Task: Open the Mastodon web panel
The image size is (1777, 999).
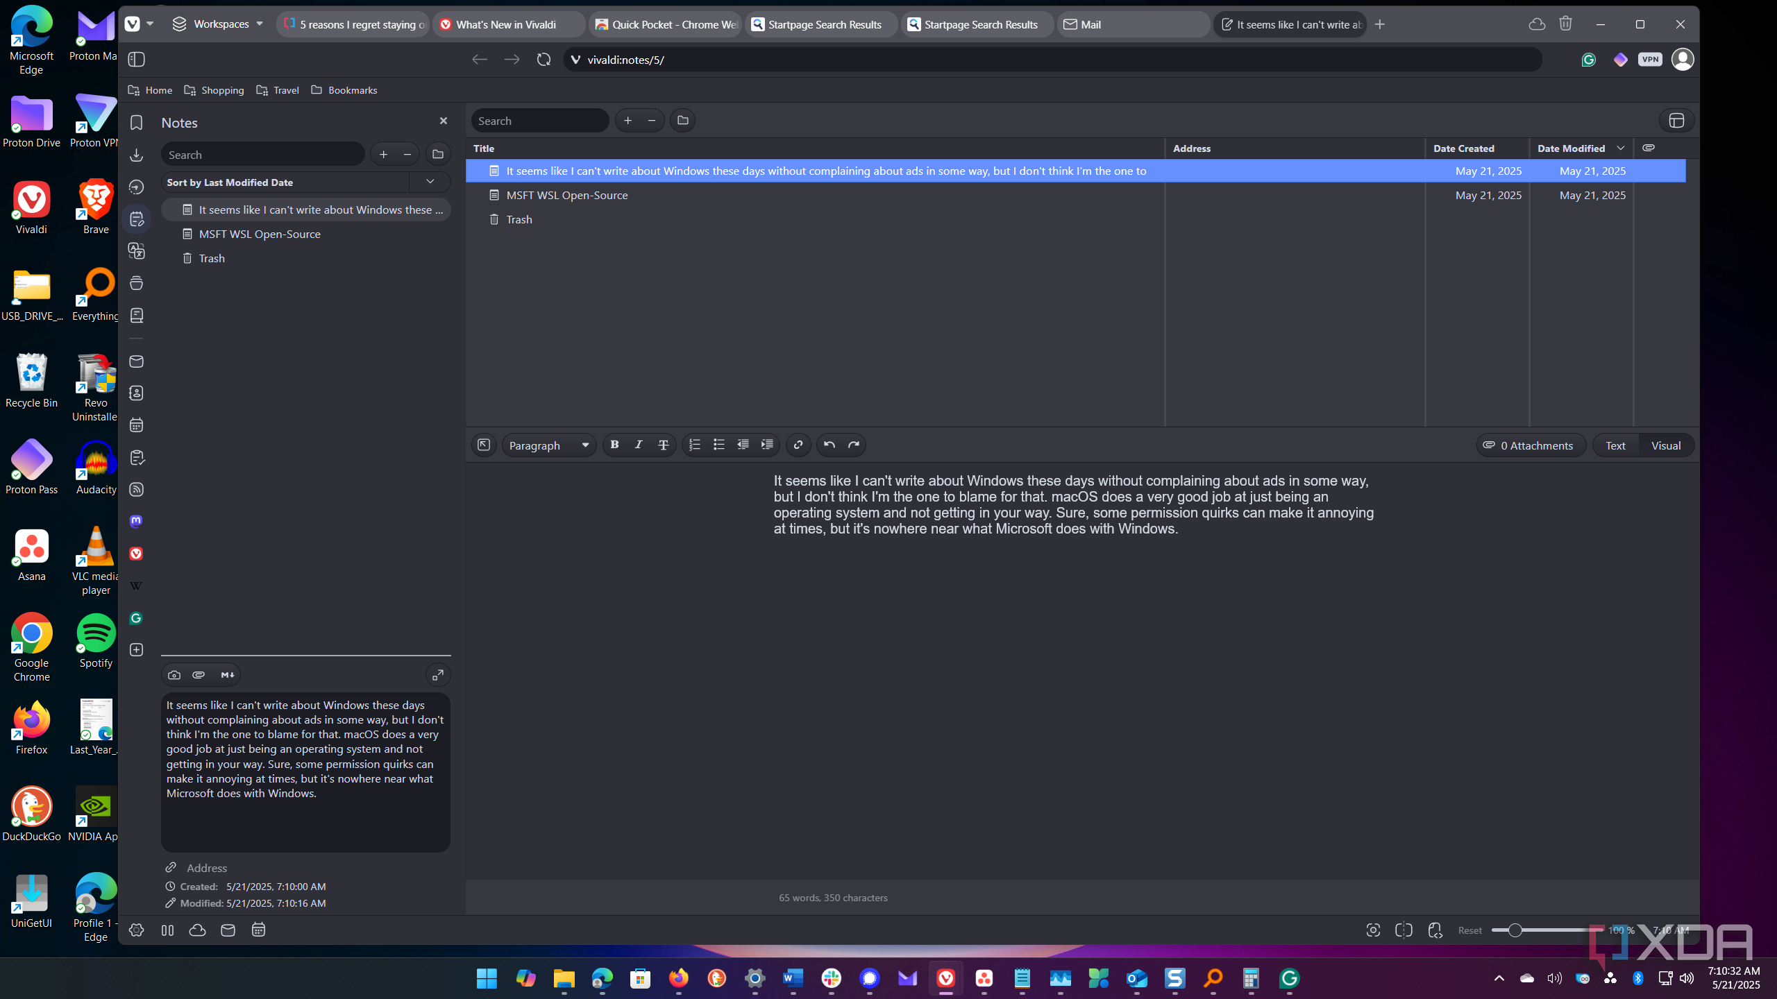Action: tap(136, 521)
